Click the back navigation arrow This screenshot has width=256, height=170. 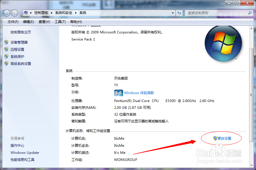click(6, 13)
